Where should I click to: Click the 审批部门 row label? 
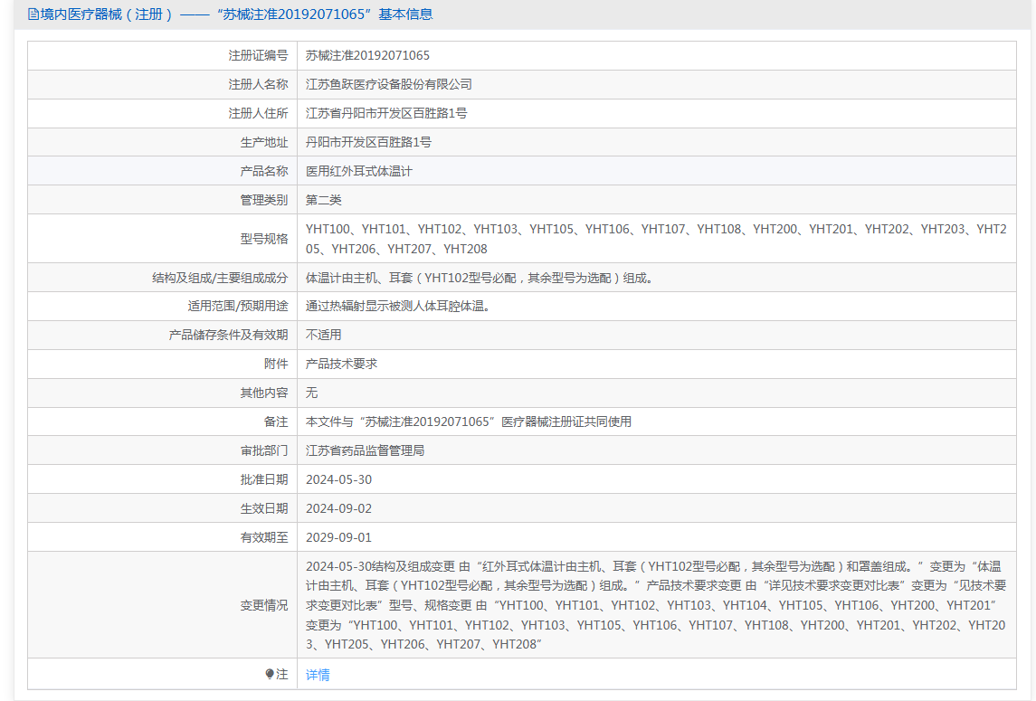pos(264,450)
